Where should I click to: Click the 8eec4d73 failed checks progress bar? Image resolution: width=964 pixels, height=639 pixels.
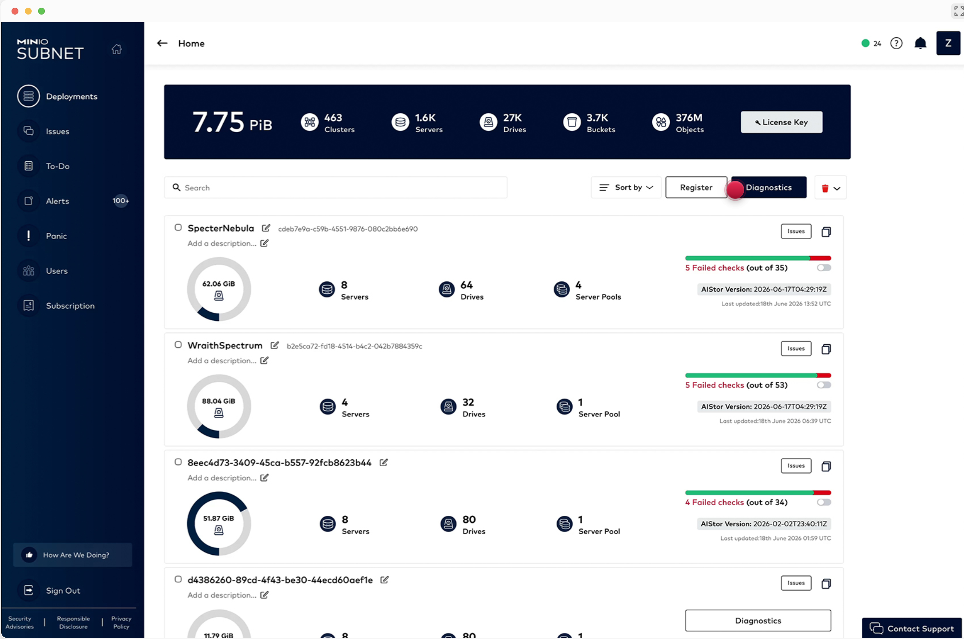tap(758, 492)
